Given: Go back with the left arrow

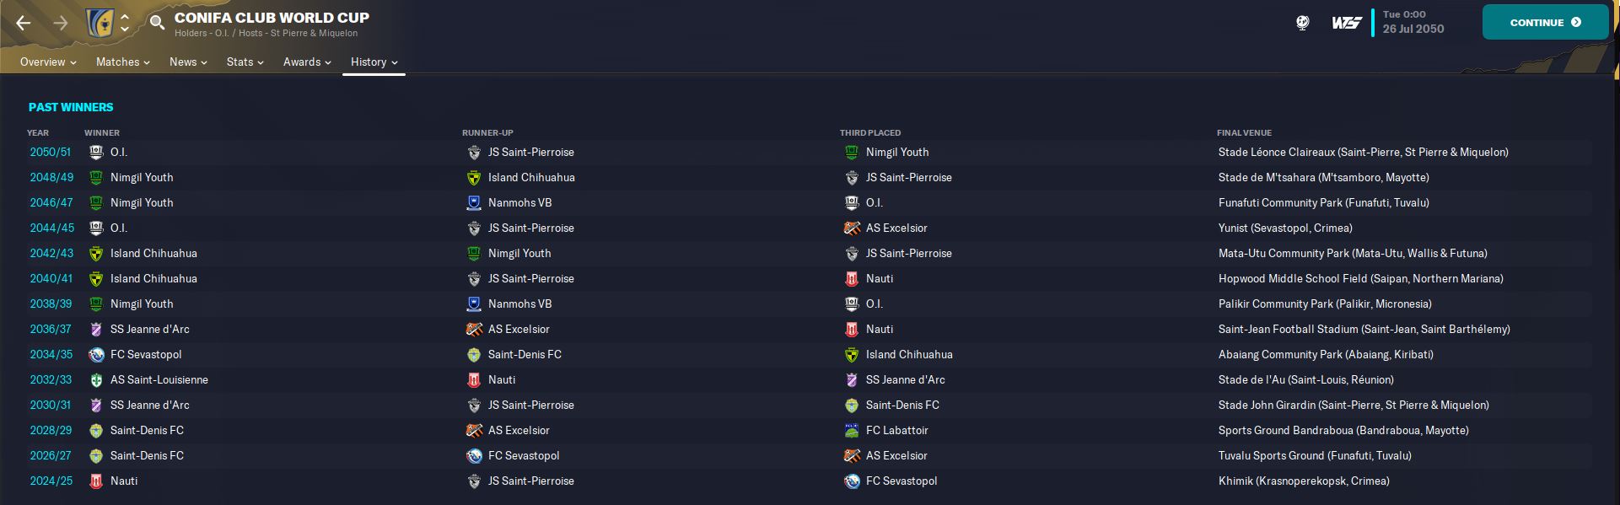Looking at the screenshot, I should [24, 23].
